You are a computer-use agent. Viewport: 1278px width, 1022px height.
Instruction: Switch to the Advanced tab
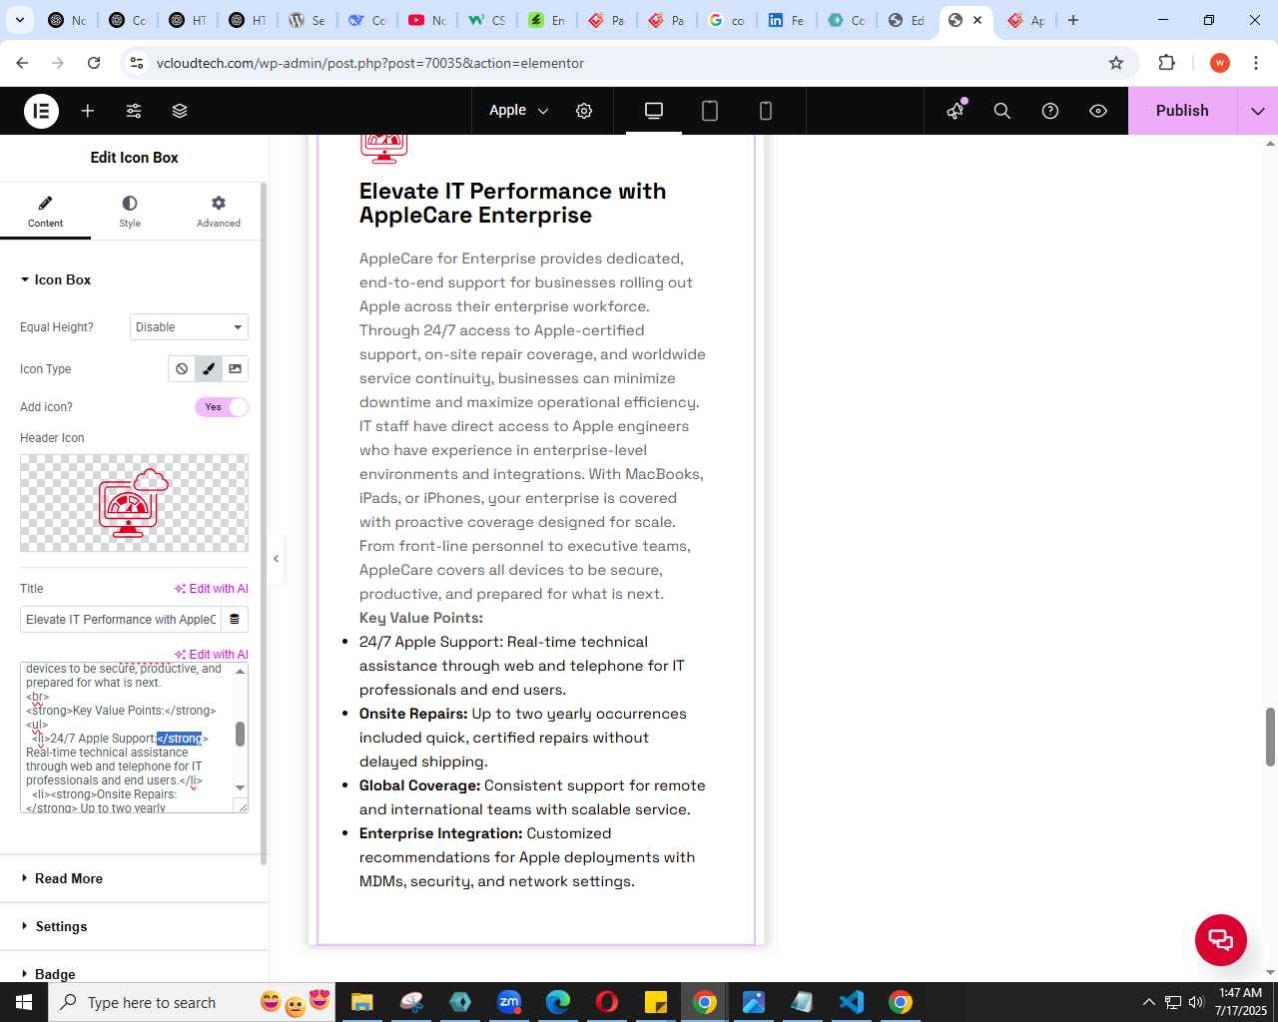(219, 212)
